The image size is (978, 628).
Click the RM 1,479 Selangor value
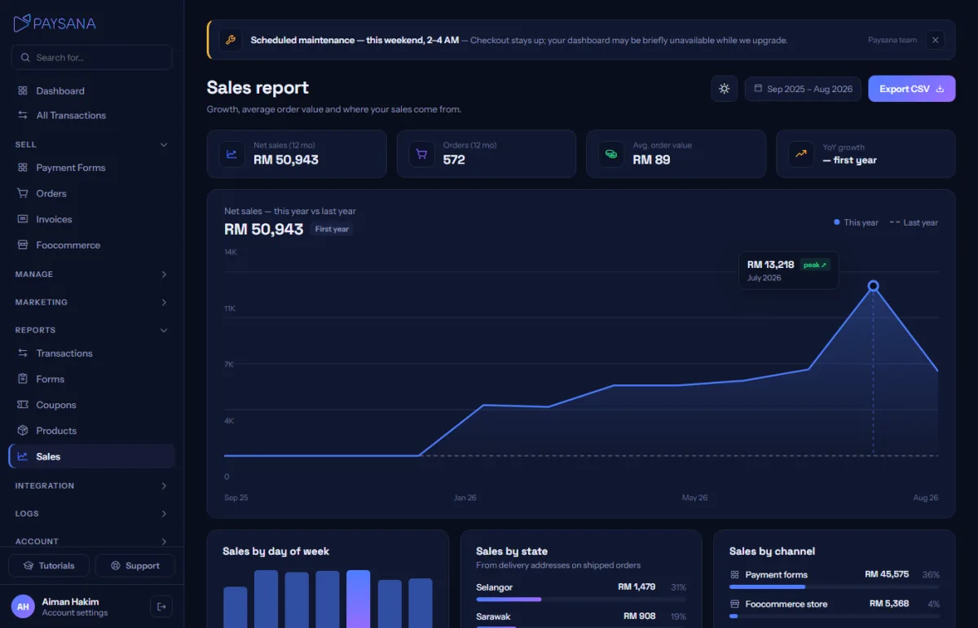tap(637, 586)
